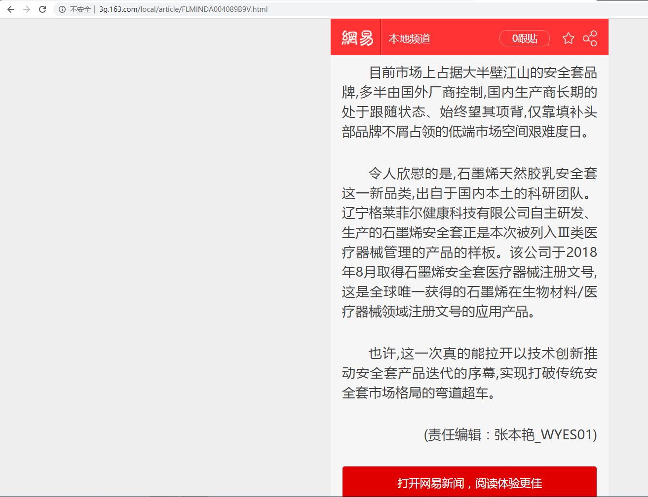Click the editor credit 责任编辑：张本艳_WYES01

510,434
